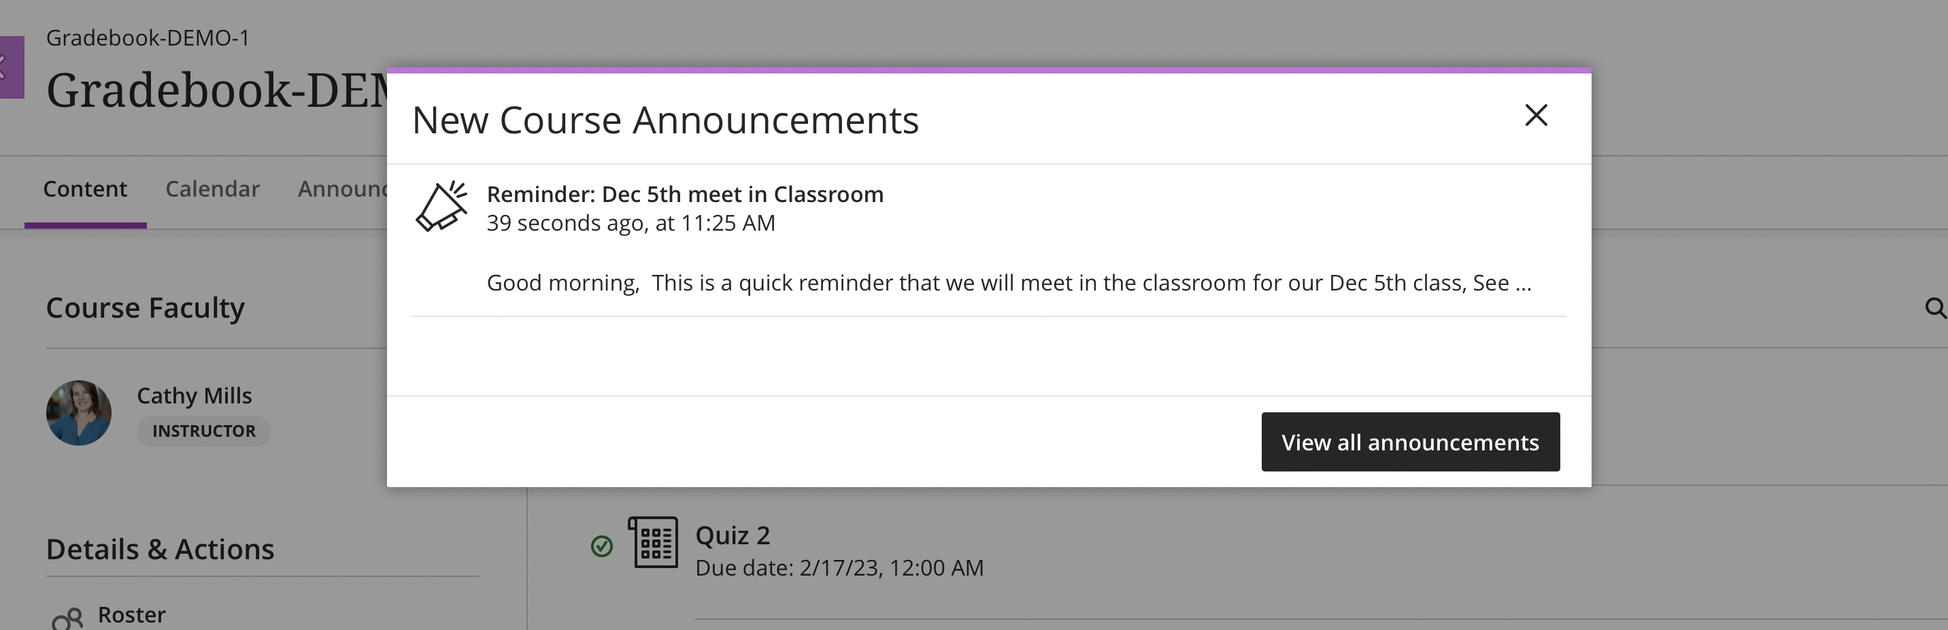1948x630 pixels.
Task: Click the Details & Actions heading
Action: pos(161,549)
